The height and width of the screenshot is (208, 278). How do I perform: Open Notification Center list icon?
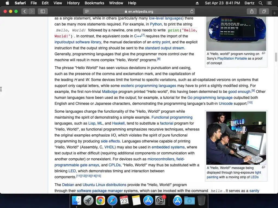click(x=269, y=3)
